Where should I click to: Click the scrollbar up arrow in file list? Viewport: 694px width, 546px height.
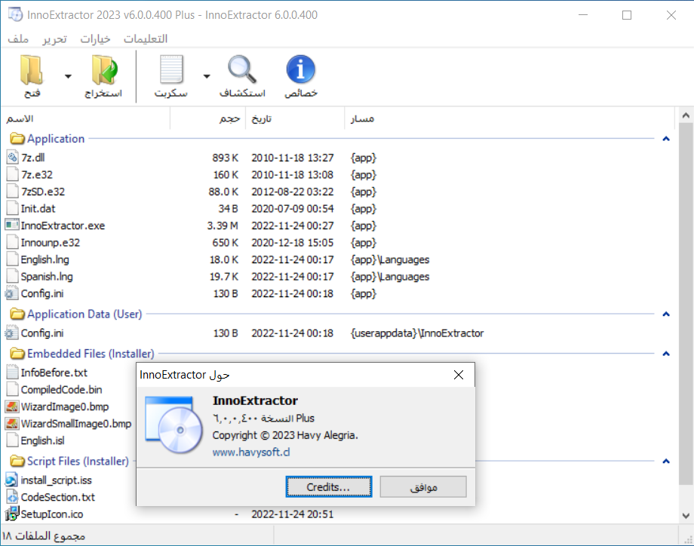pyautogui.click(x=686, y=115)
